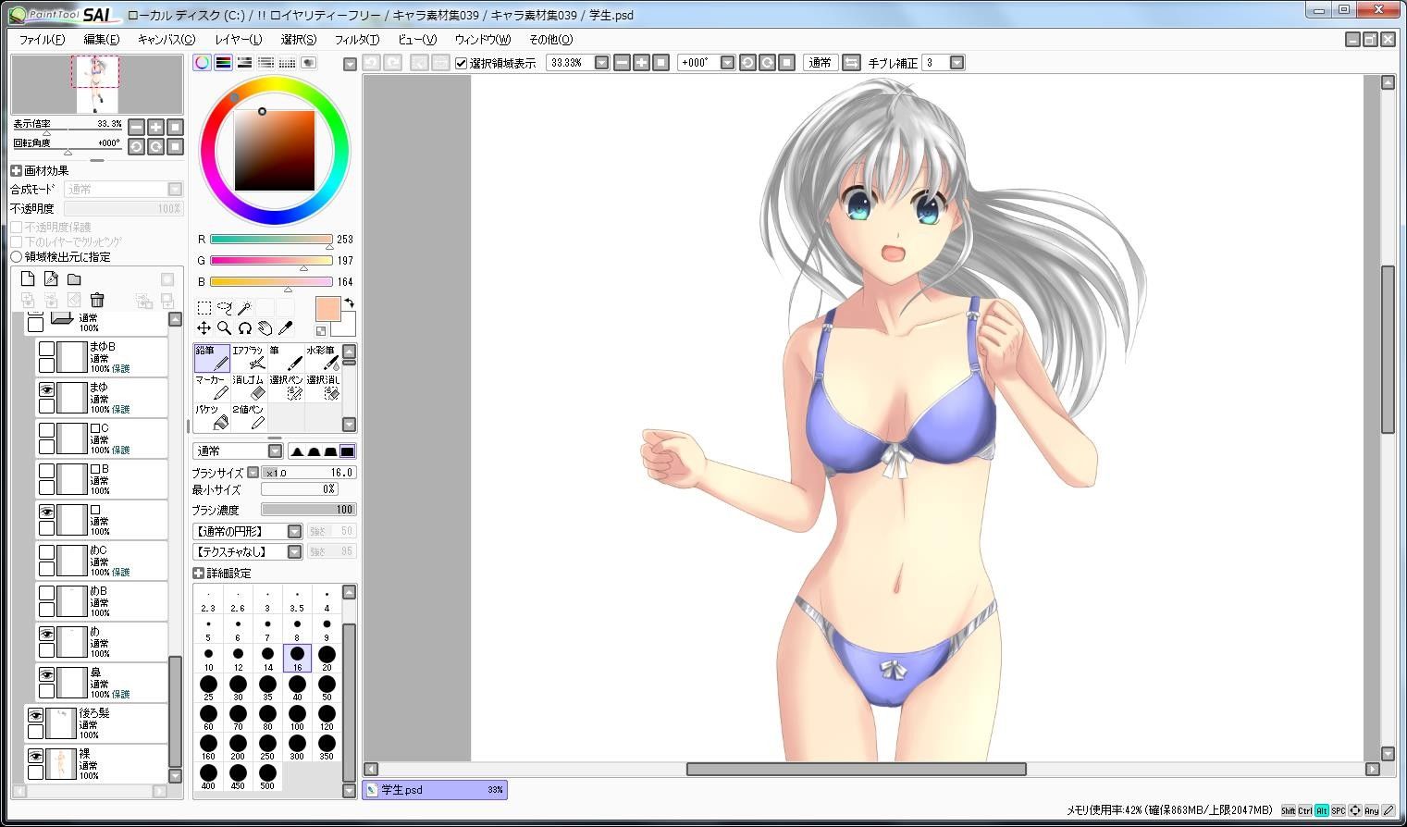Swap foreground and background colors
The image size is (1407, 827).
click(350, 302)
